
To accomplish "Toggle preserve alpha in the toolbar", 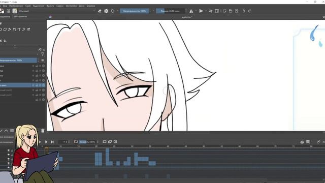I will coord(106,11).
